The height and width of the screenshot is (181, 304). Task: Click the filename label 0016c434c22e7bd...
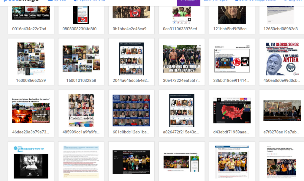point(31,29)
